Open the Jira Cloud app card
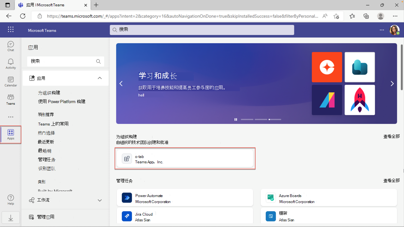This screenshot has width=404, height=227. point(185,216)
